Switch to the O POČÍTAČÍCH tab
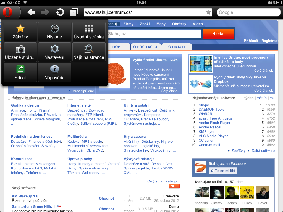283x212 pixels. [146, 47]
